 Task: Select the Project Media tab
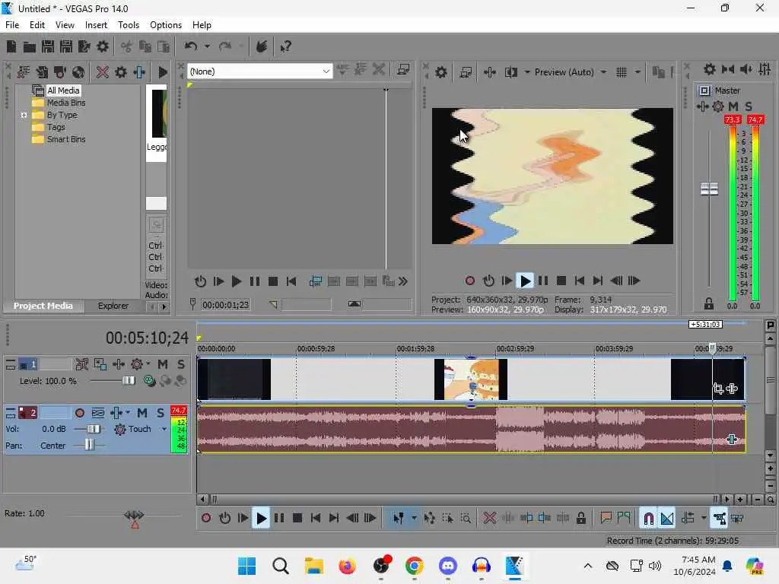(x=43, y=306)
